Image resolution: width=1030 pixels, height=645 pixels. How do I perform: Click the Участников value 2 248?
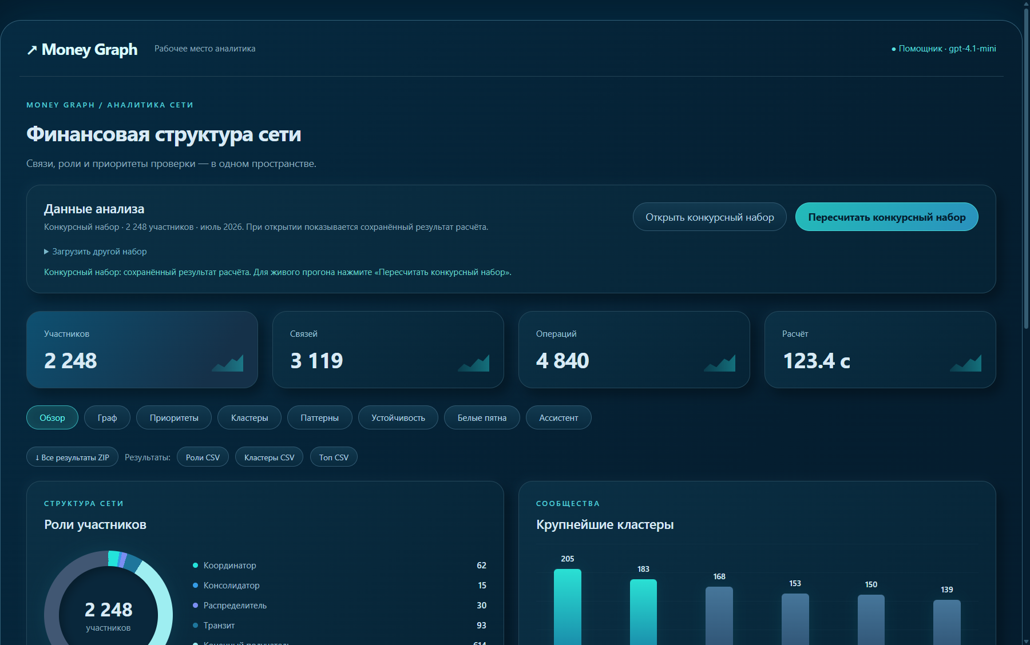(x=70, y=361)
